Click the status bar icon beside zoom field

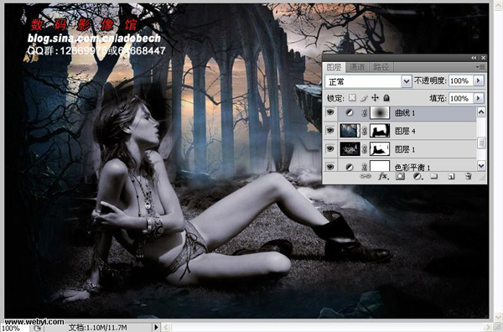[x=37, y=328]
